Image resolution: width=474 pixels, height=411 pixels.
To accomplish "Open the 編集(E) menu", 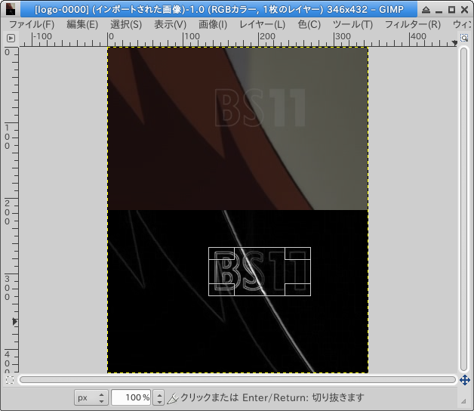I will (82, 24).
